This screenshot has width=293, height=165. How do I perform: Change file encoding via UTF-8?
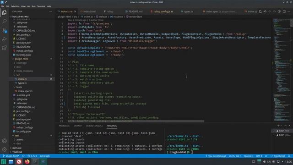259,156
